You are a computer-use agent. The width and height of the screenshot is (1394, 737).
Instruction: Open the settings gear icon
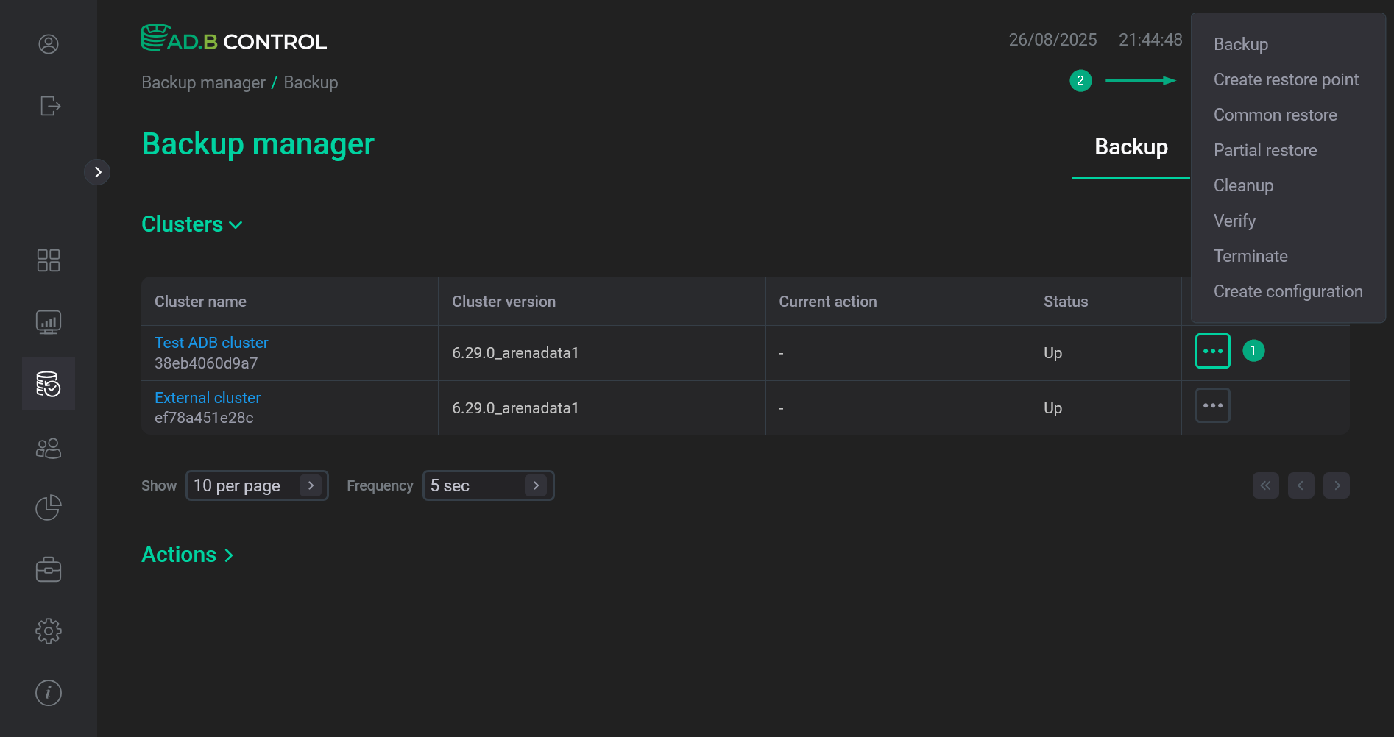(49, 631)
